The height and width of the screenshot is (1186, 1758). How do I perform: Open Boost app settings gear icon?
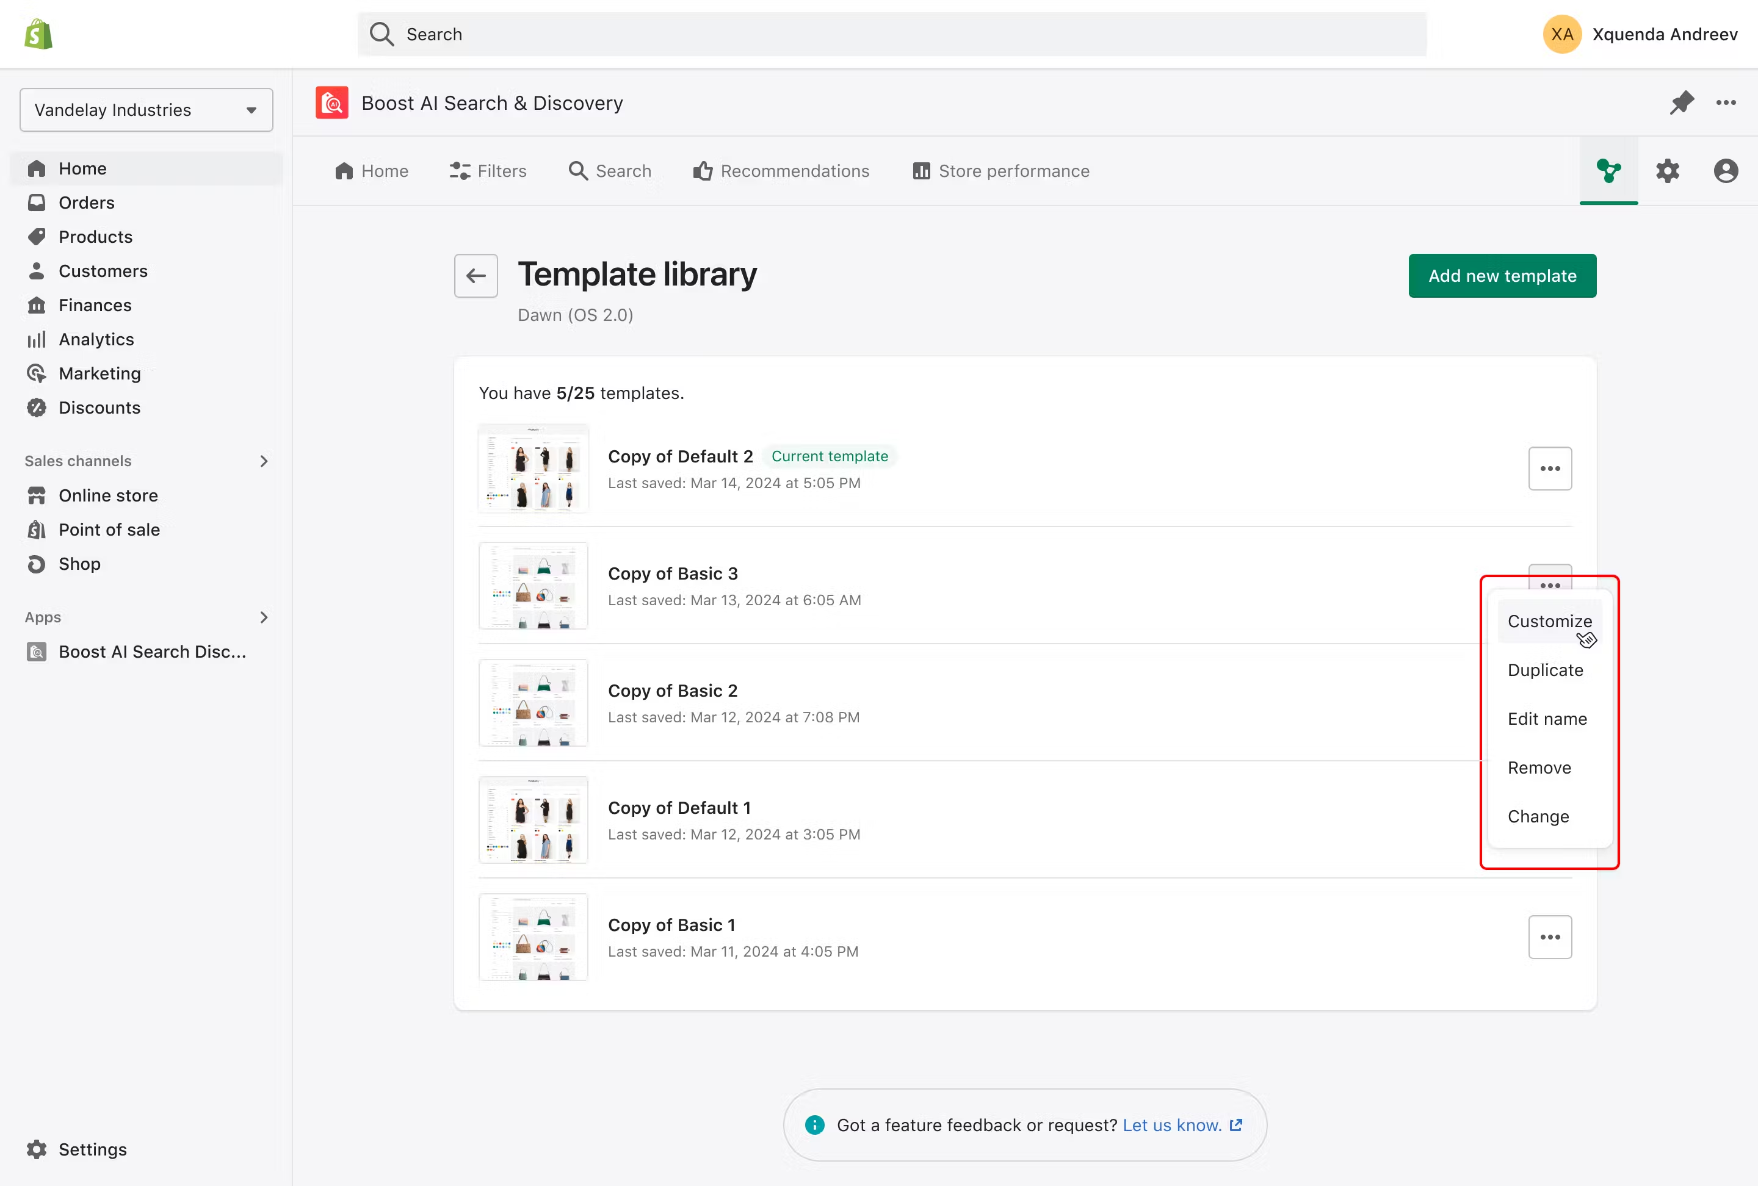[1667, 171]
